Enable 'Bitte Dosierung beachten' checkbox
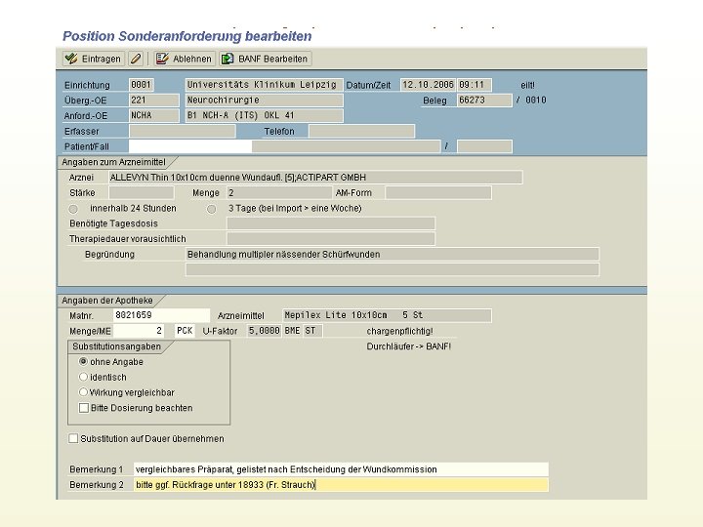This screenshot has width=703, height=527. [x=83, y=408]
